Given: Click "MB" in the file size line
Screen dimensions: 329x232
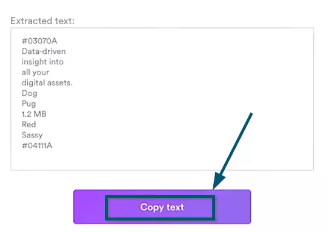Looking at the screenshot, I should (x=40, y=114).
